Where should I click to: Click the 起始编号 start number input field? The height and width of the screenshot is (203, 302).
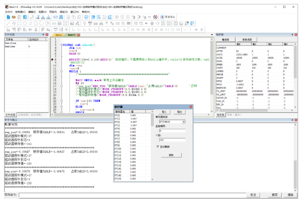click(x=173, y=131)
